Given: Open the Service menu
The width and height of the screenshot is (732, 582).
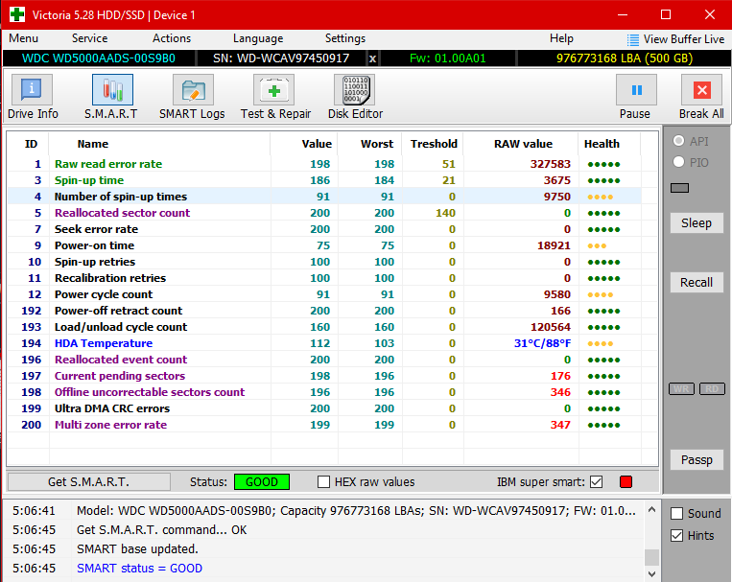Looking at the screenshot, I should coord(89,38).
